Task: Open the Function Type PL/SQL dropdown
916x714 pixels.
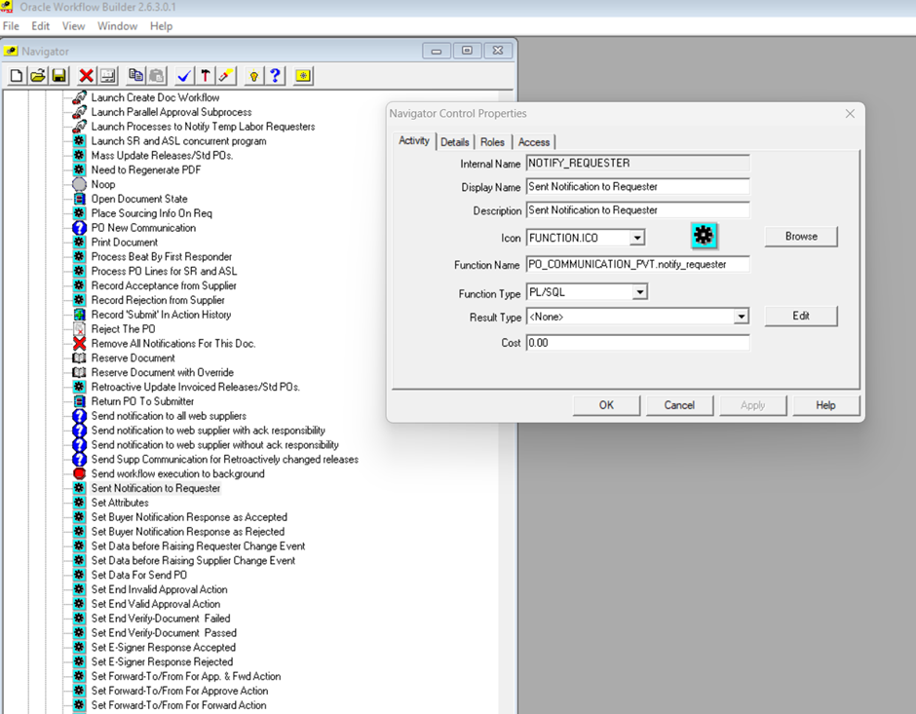Action: 640,292
